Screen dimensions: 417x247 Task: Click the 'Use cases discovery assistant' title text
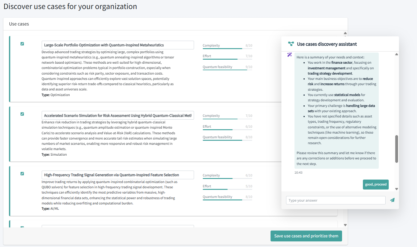(x=327, y=44)
